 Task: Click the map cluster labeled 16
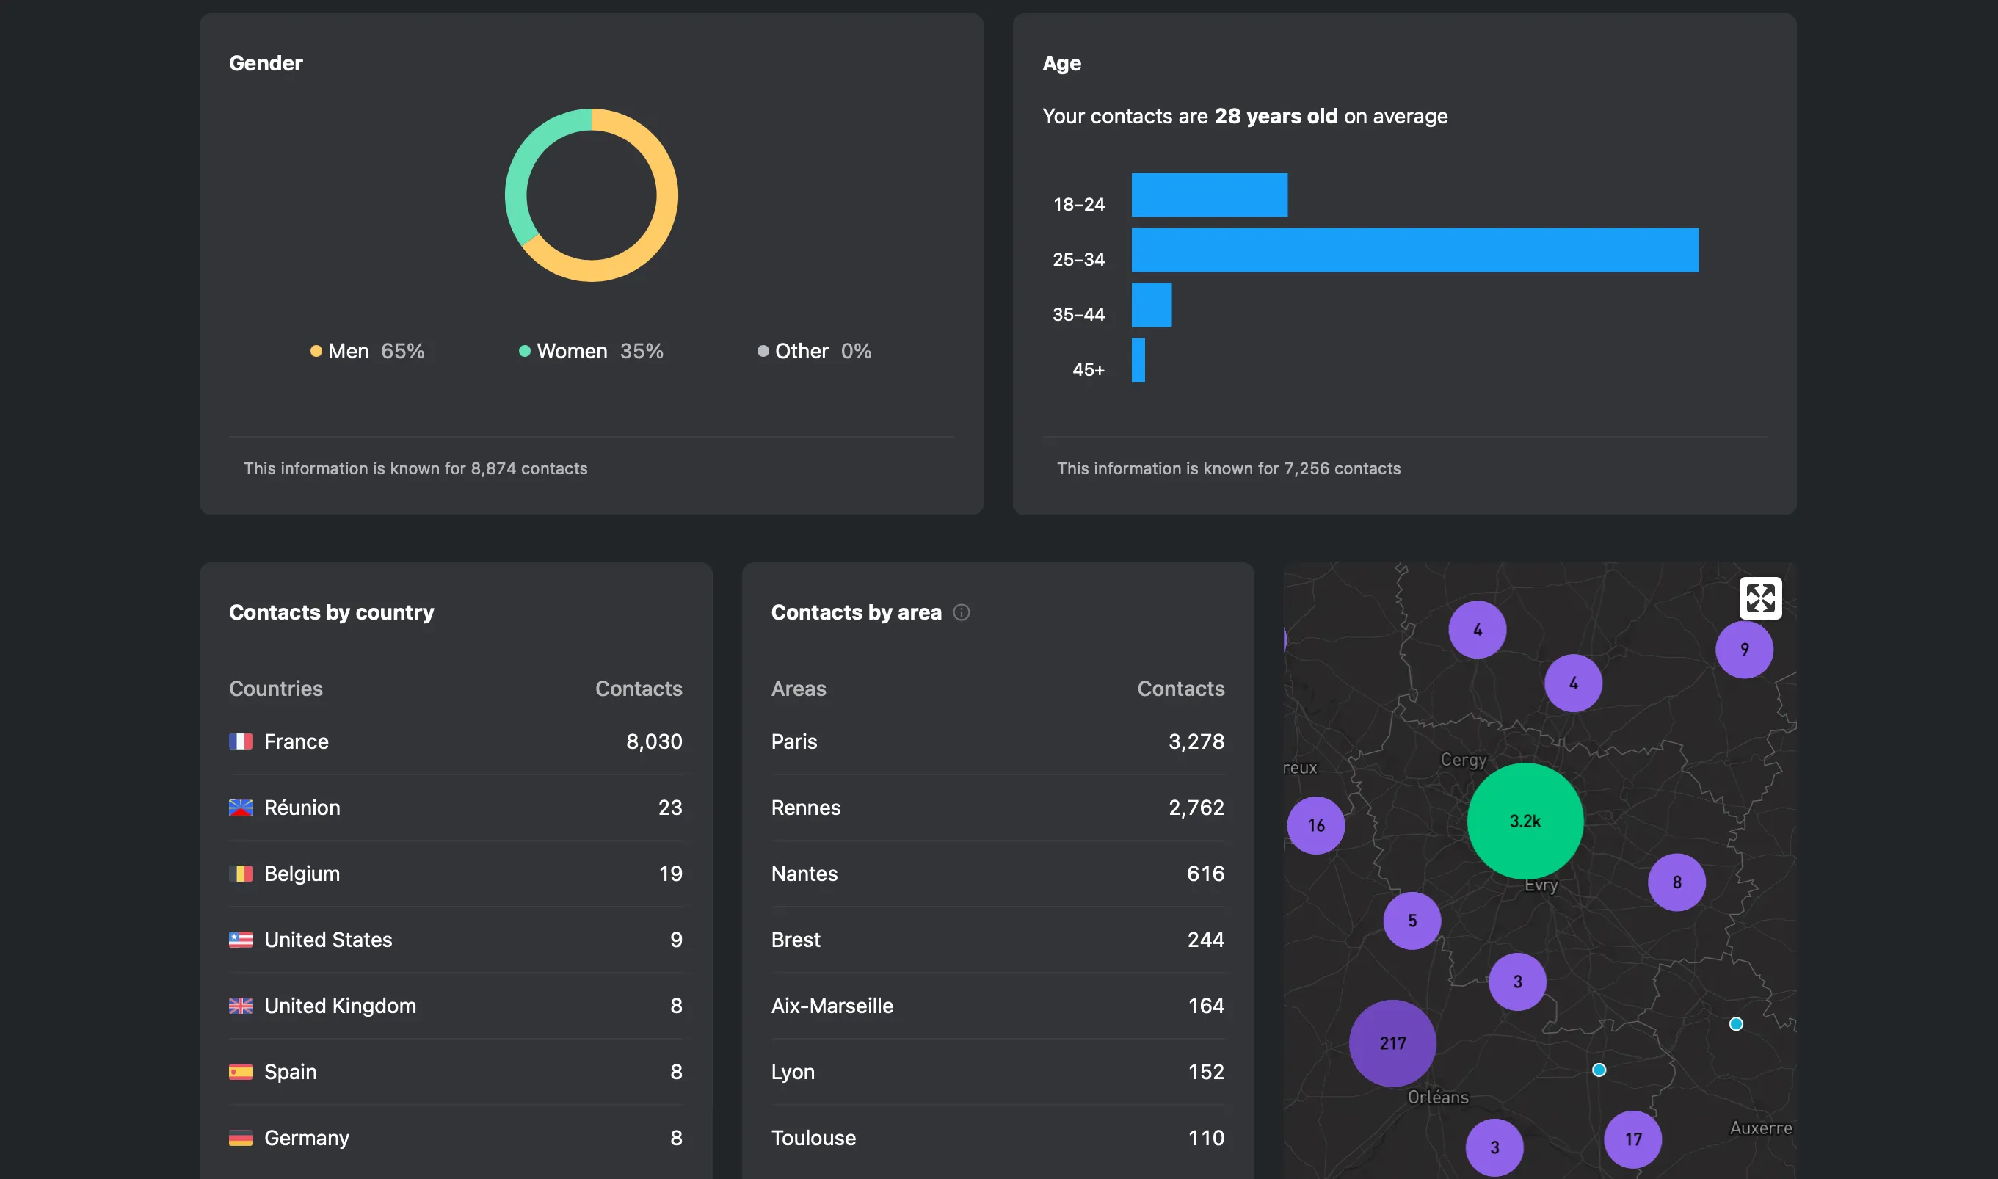(x=1316, y=825)
